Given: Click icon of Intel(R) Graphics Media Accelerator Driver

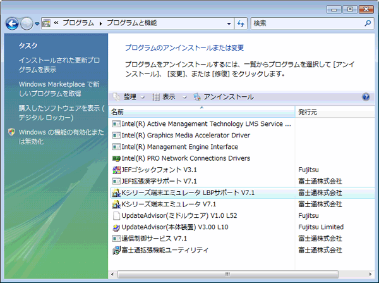Looking at the screenshot, I should (x=116, y=135).
